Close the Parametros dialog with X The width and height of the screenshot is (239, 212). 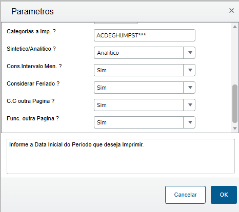[x=231, y=11]
